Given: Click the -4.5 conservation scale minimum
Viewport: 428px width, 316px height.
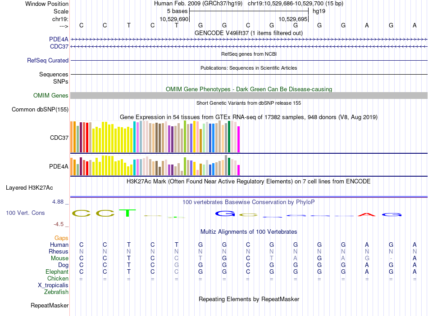Looking at the screenshot, I should [x=59, y=224].
